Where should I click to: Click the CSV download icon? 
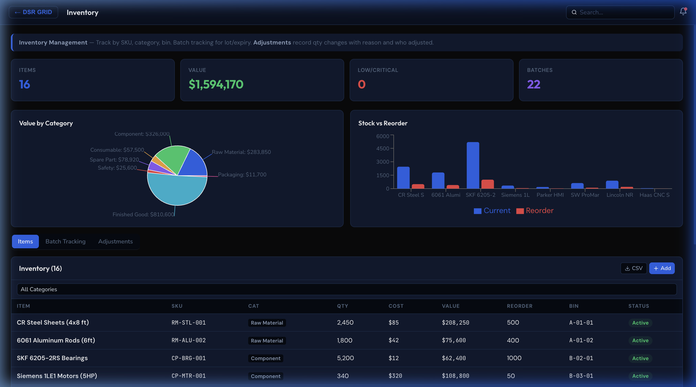(x=627, y=268)
